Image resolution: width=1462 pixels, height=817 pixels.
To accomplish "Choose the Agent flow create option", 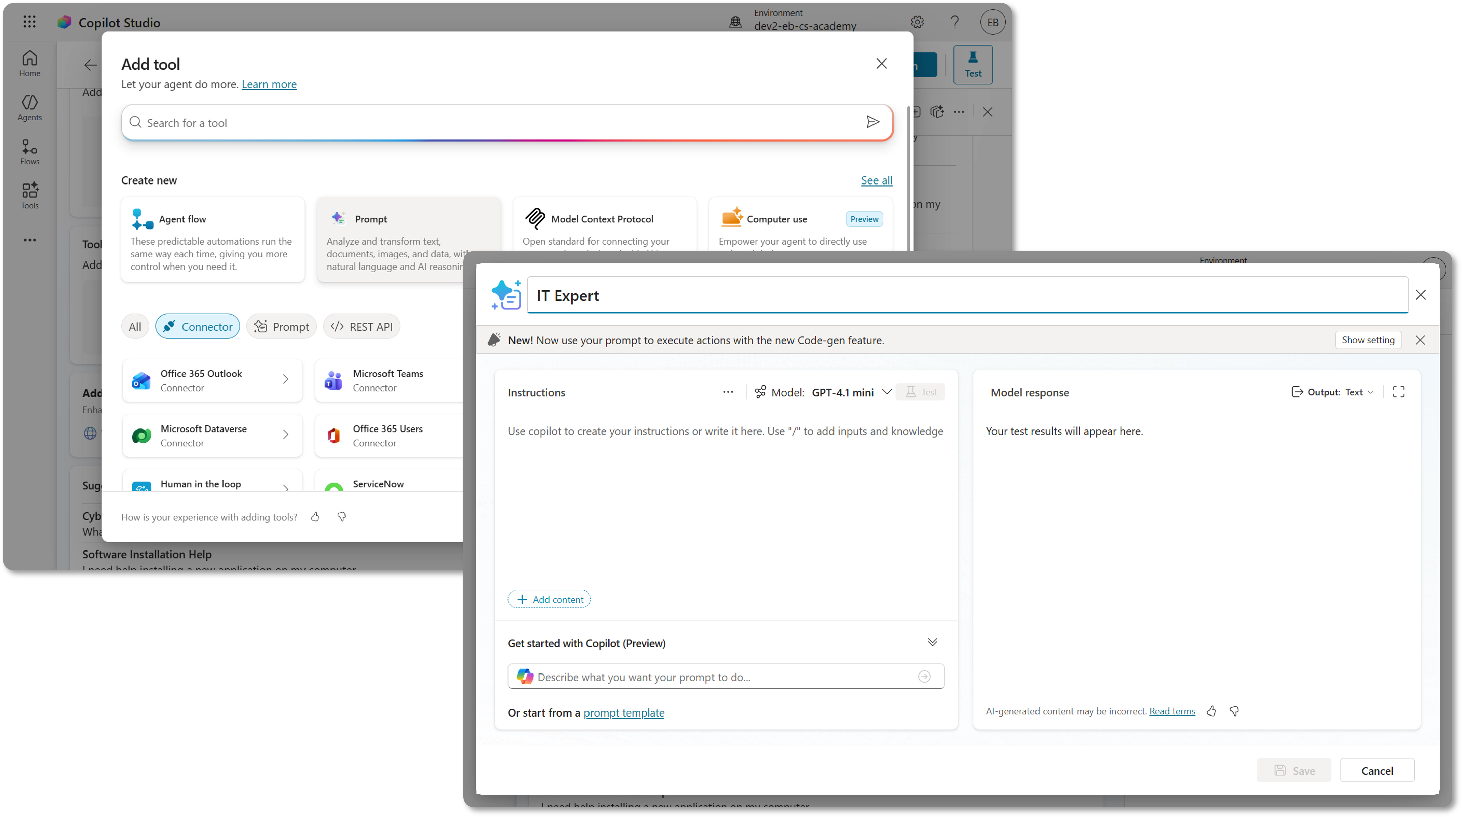I will 213,239.
